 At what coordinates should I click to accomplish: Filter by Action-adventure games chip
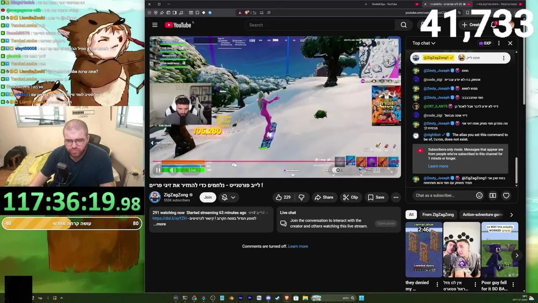[x=483, y=215]
